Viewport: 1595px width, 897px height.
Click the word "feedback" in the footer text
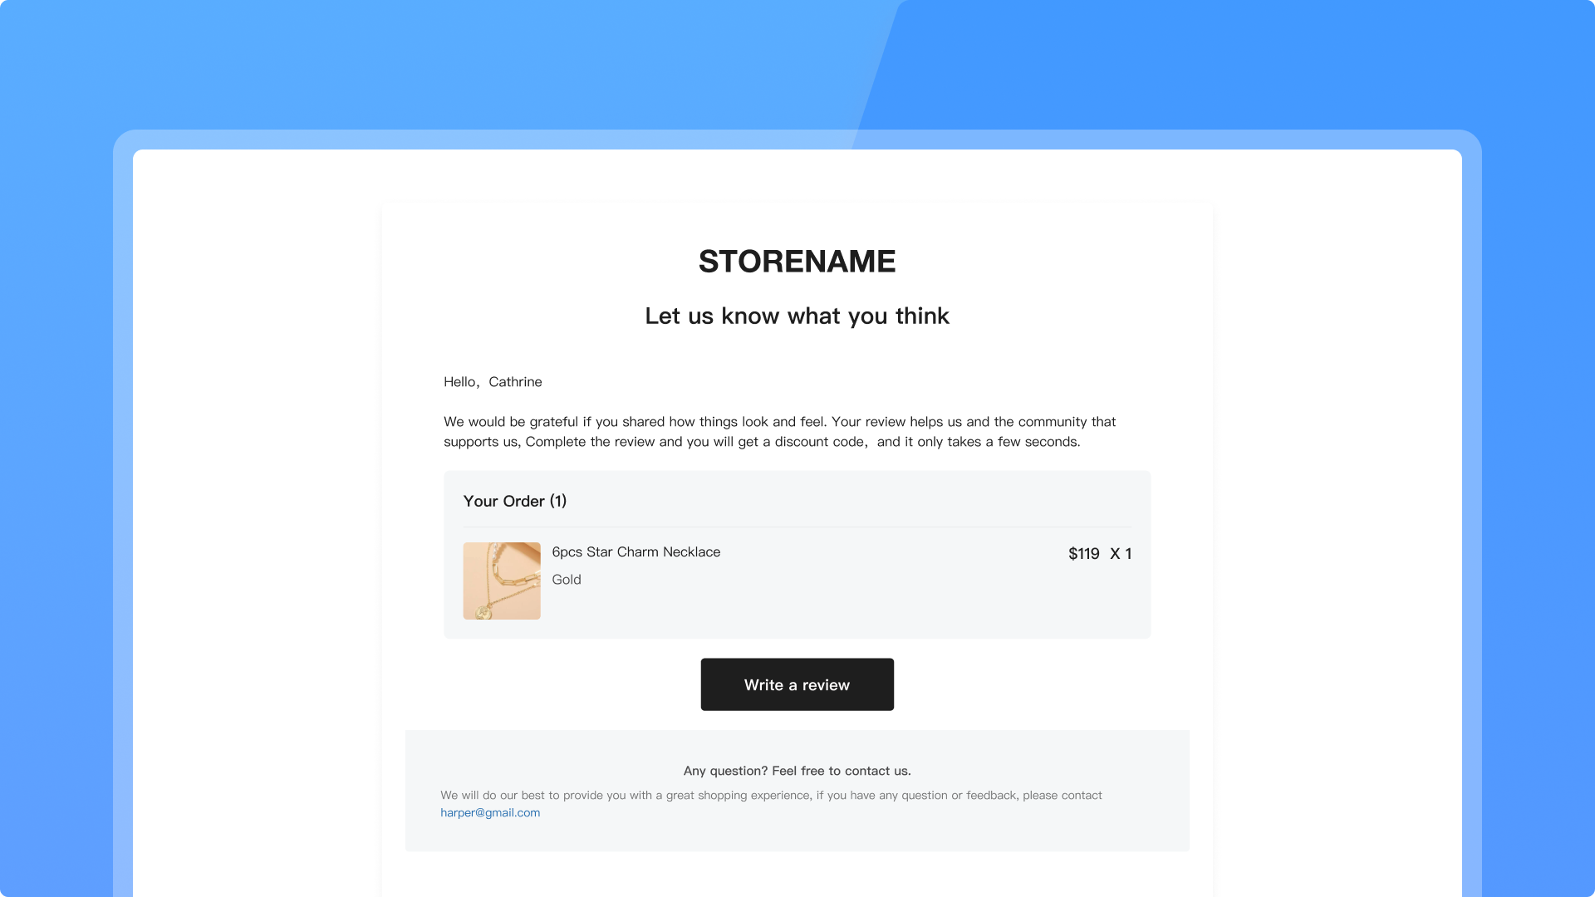click(991, 796)
